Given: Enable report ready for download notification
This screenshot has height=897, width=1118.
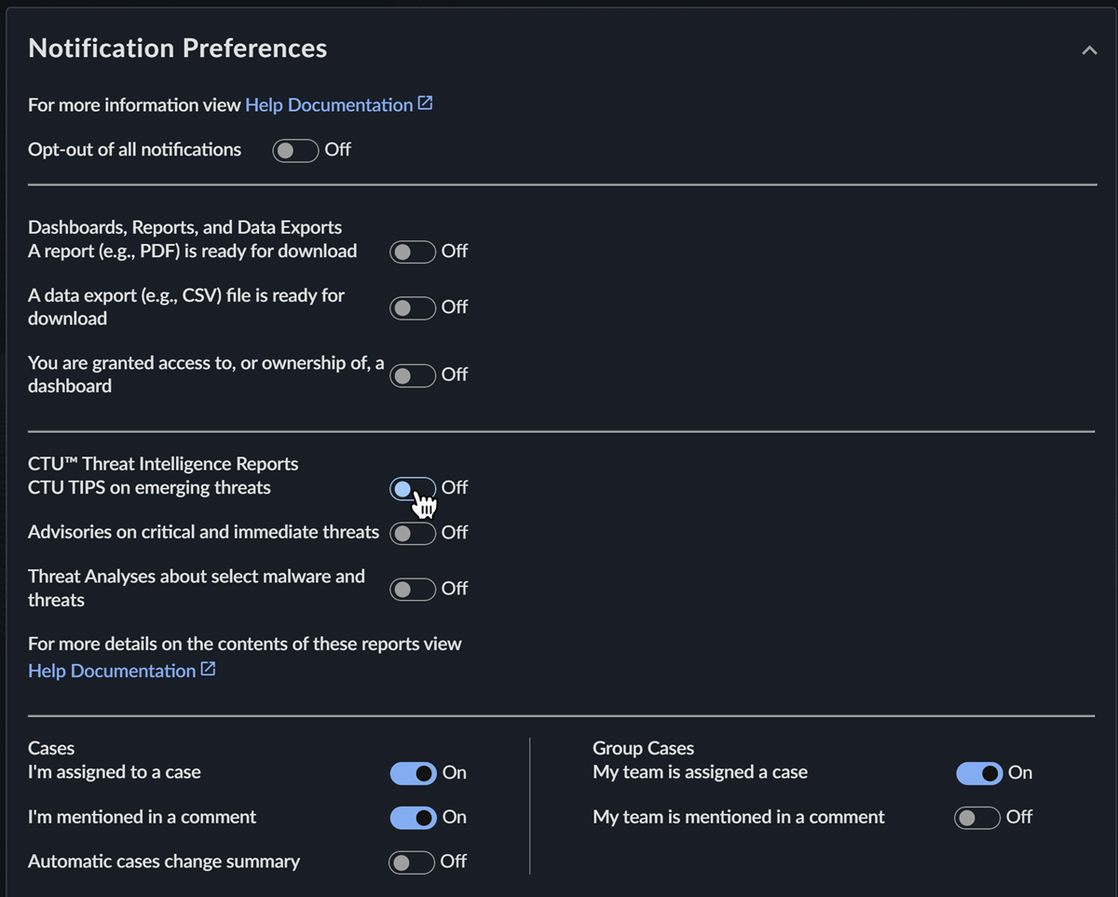Looking at the screenshot, I should (413, 251).
